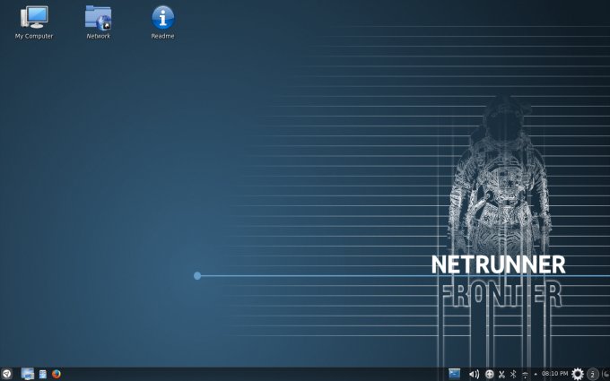Open the wireless network tray icon
The width and height of the screenshot is (610, 381).
tap(525, 375)
